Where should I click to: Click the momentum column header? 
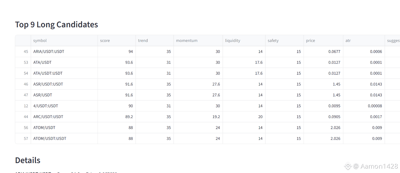(187, 41)
